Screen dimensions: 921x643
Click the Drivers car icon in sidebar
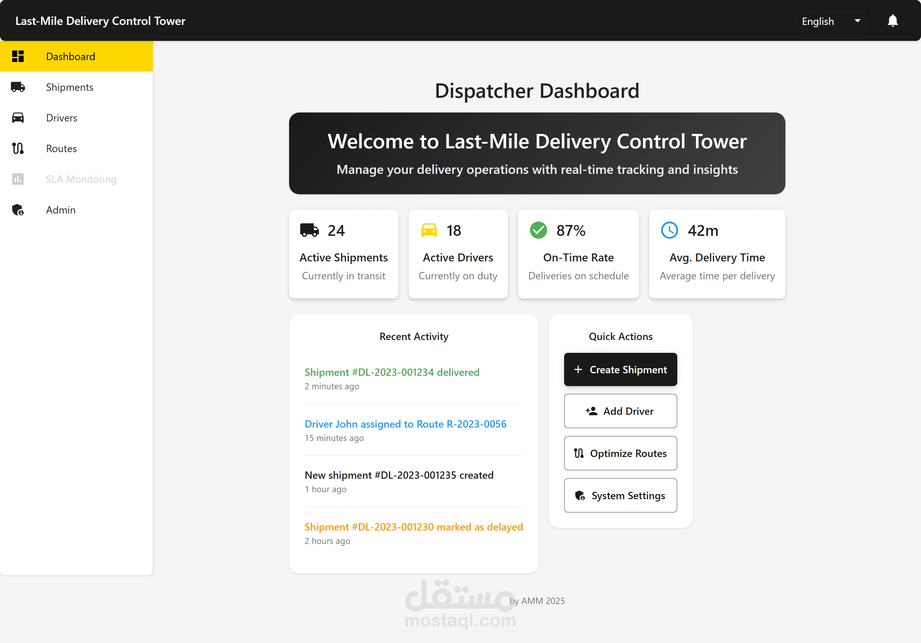pyautogui.click(x=18, y=118)
